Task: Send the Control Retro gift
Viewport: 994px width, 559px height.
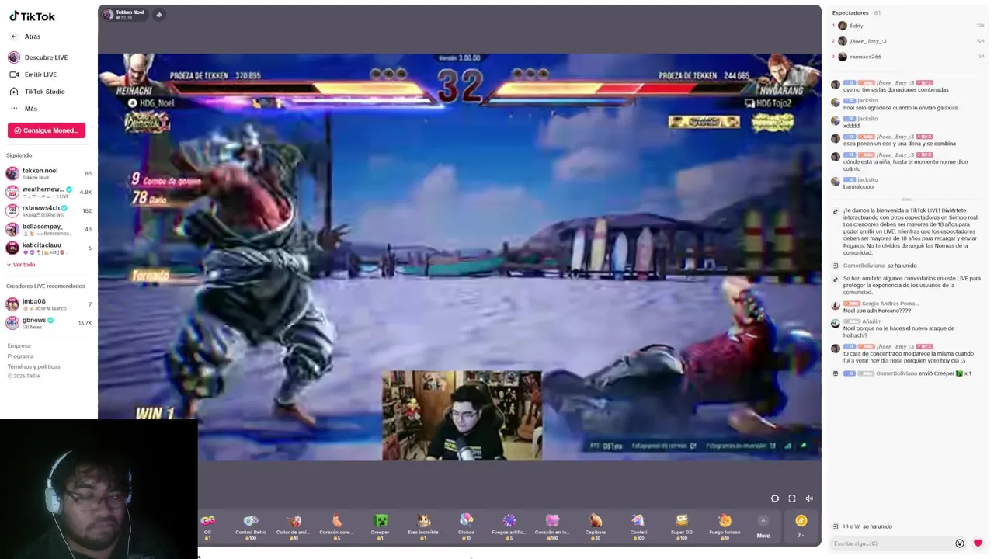Action: click(250, 526)
